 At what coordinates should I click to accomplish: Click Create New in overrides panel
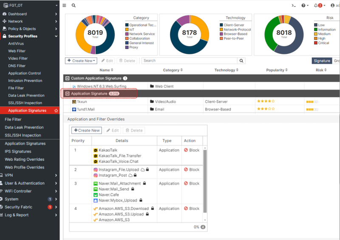(87, 131)
